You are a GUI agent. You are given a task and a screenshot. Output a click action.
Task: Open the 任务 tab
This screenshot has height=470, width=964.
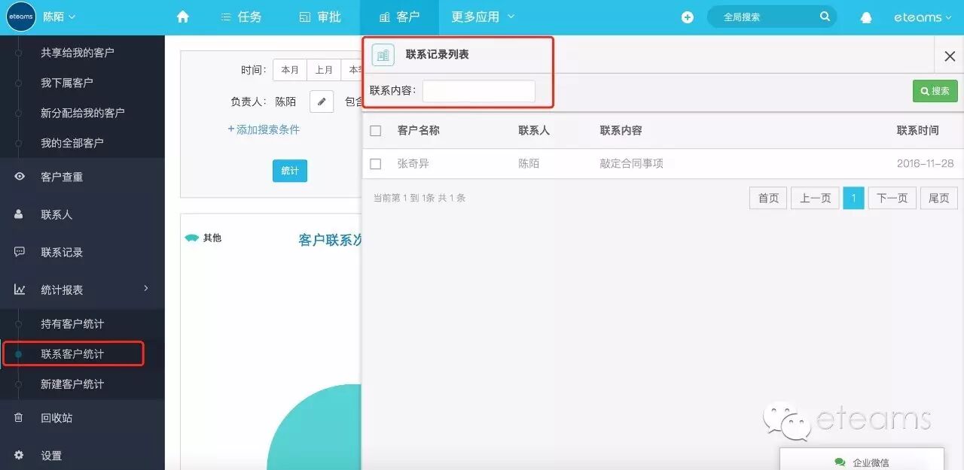(x=241, y=17)
